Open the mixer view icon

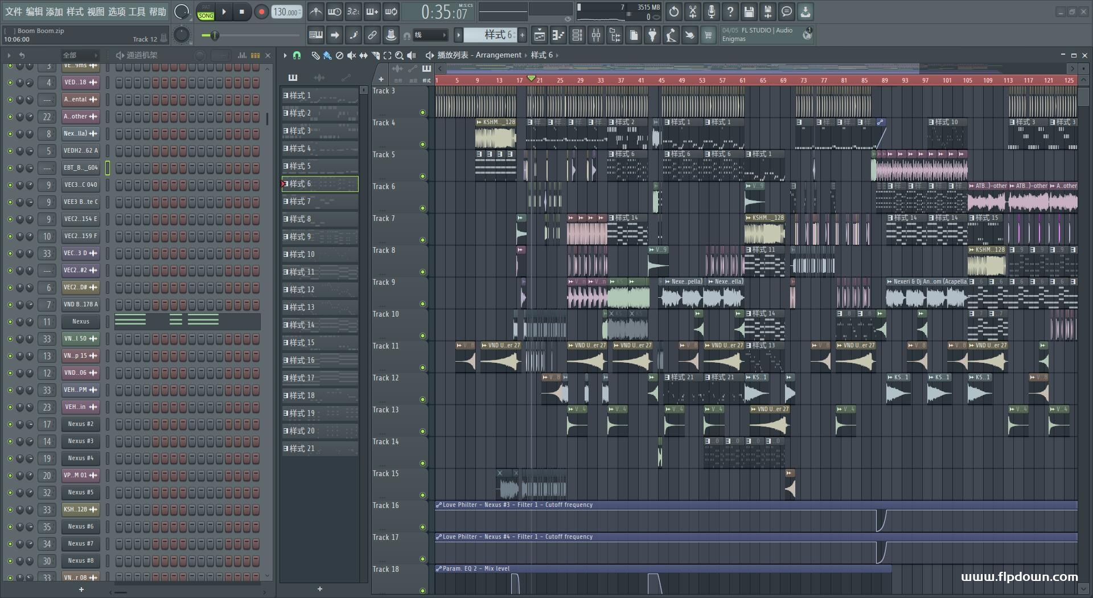click(596, 35)
